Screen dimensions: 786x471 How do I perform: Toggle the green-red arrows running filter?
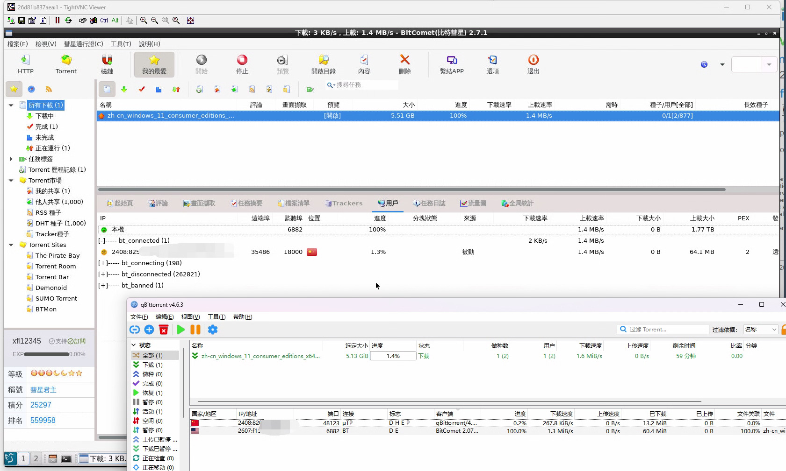pos(176,89)
